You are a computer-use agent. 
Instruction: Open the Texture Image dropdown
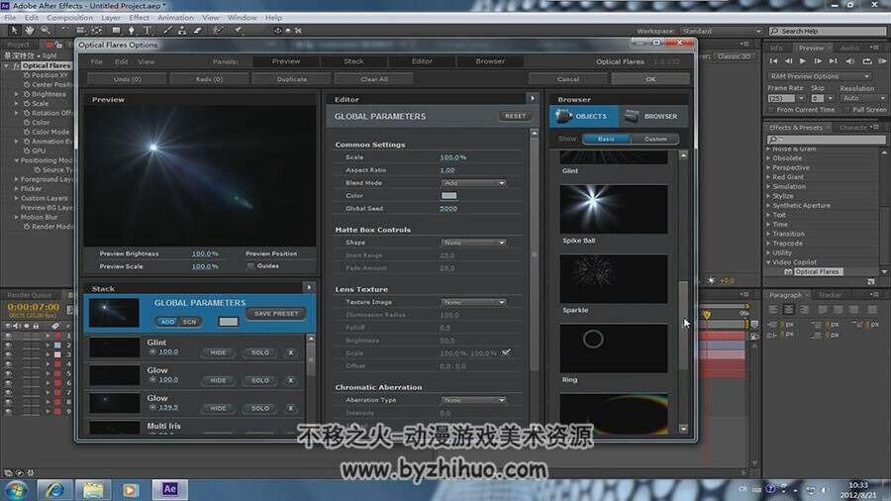click(x=473, y=302)
